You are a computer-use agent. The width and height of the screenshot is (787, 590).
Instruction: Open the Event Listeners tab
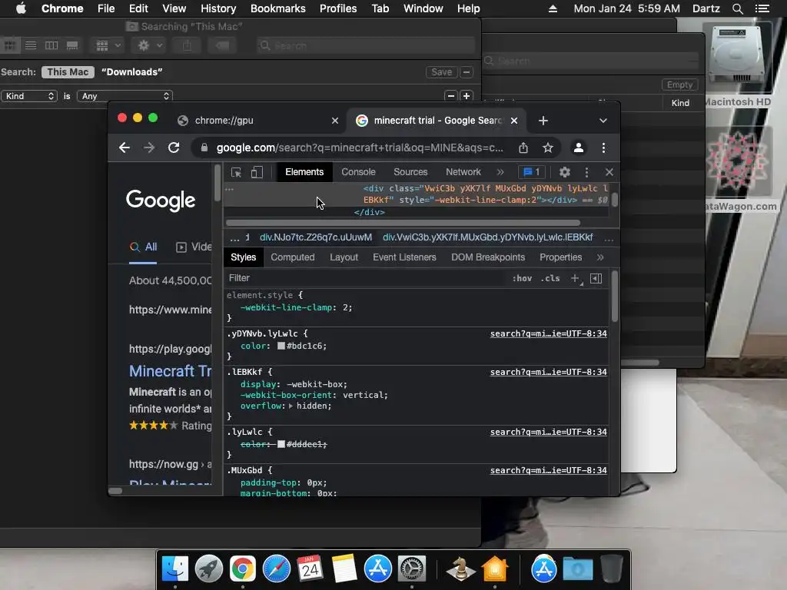coord(404,257)
